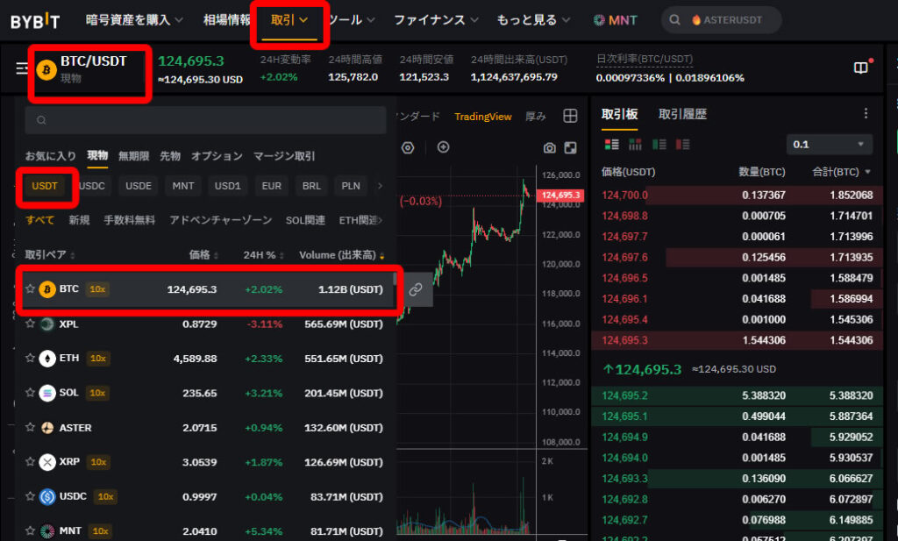Favorite the SOL trading pair star

click(30, 393)
